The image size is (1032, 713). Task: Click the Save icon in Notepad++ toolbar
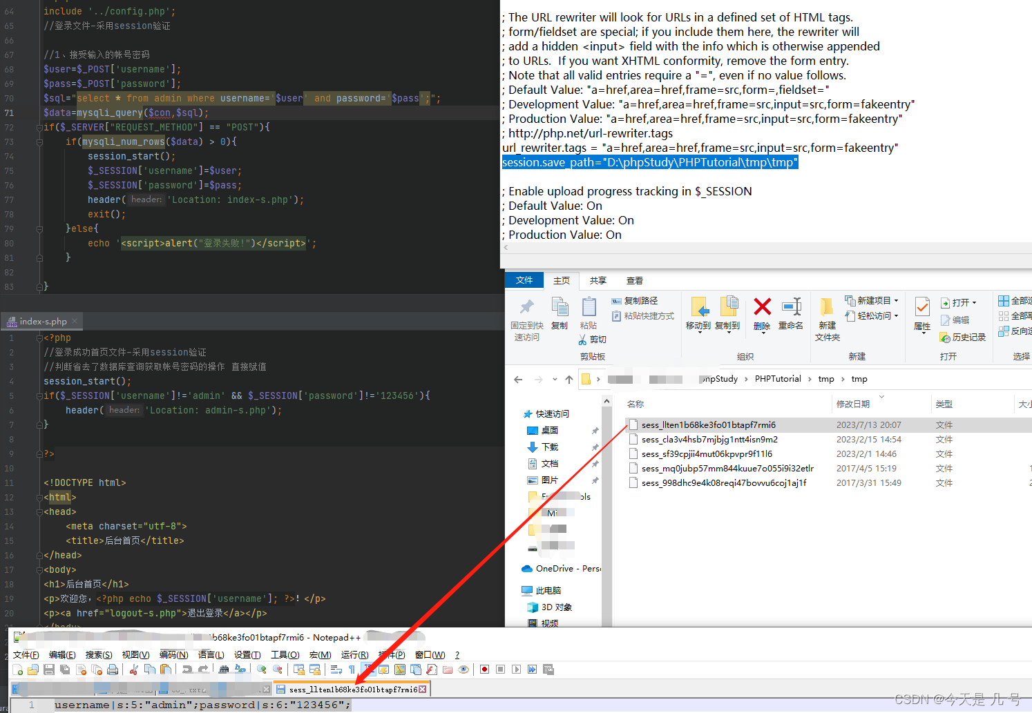[49, 670]
